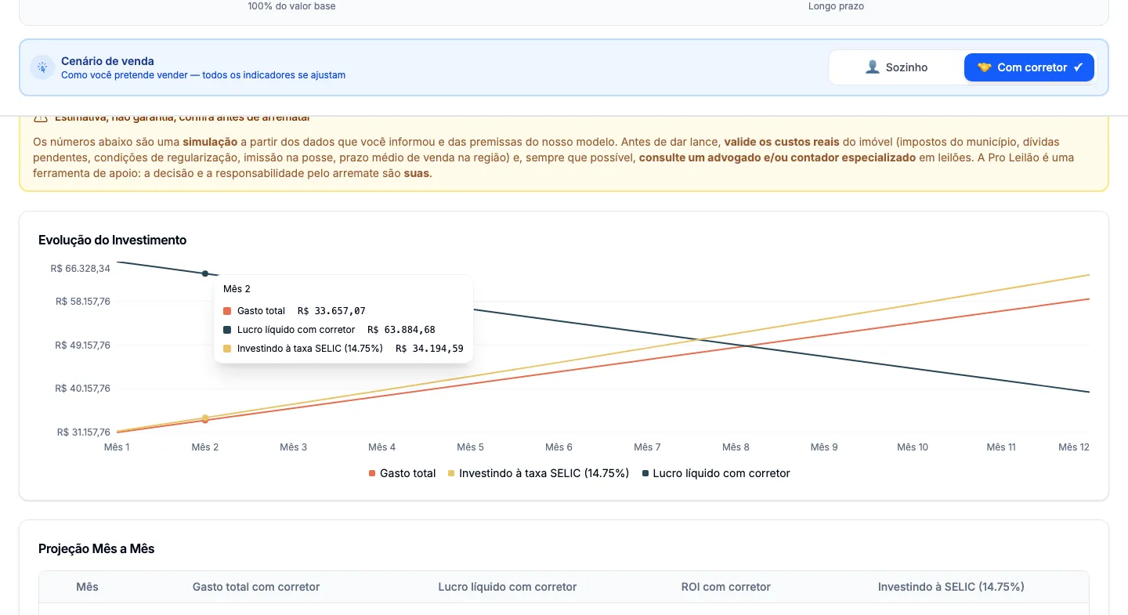Click the orange swatch in the chart legend

point(373,474)
